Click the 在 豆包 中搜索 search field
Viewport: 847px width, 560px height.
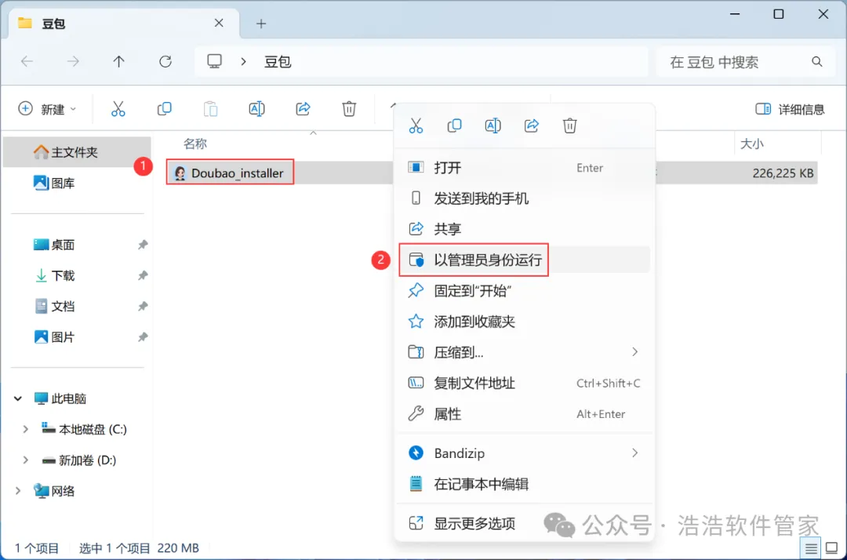point(746,62)
